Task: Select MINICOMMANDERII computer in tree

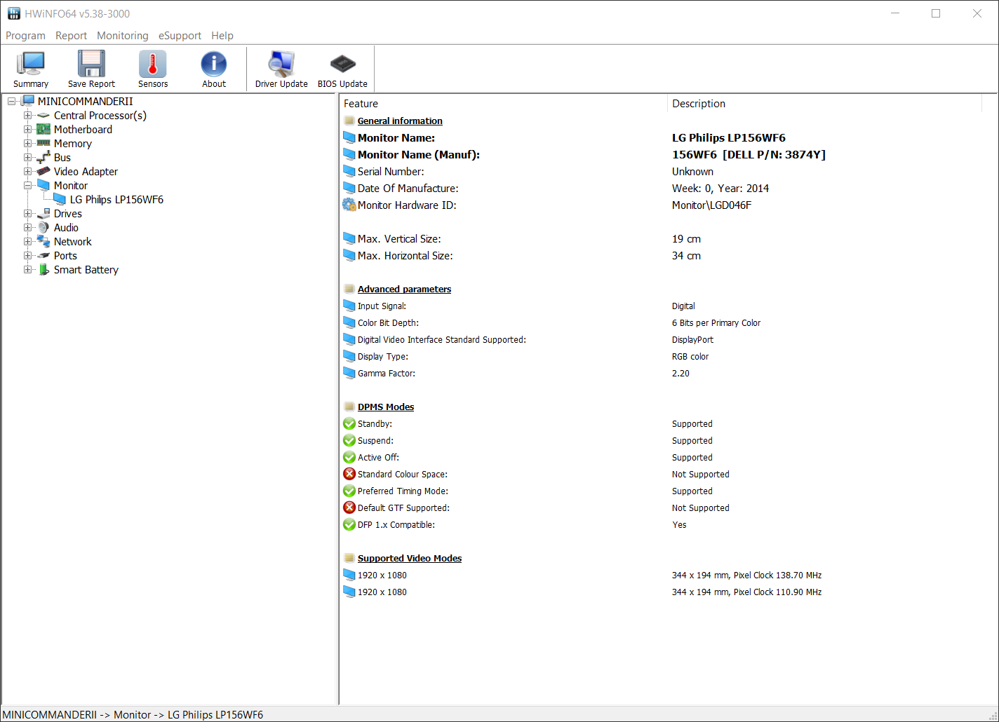Action: (x=85, y=102)
